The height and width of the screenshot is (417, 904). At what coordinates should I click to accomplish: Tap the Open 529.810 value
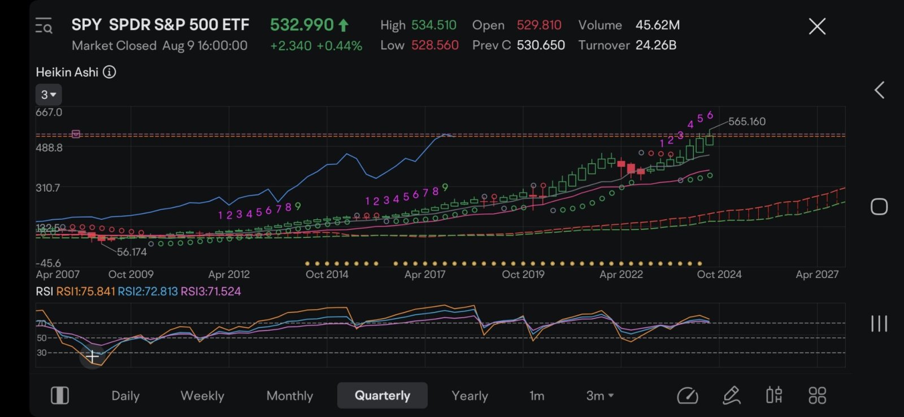pyautogui.click(x=539, y=25)
